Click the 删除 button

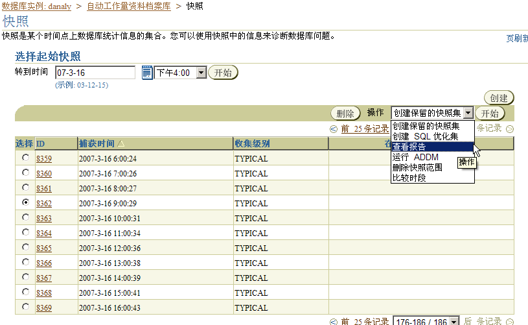(x=345, y=114)
